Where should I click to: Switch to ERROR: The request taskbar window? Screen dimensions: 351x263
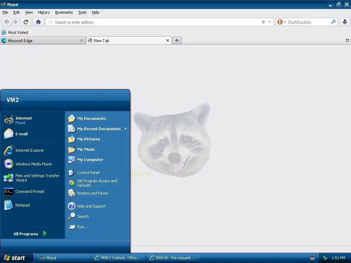click(173, 258)
